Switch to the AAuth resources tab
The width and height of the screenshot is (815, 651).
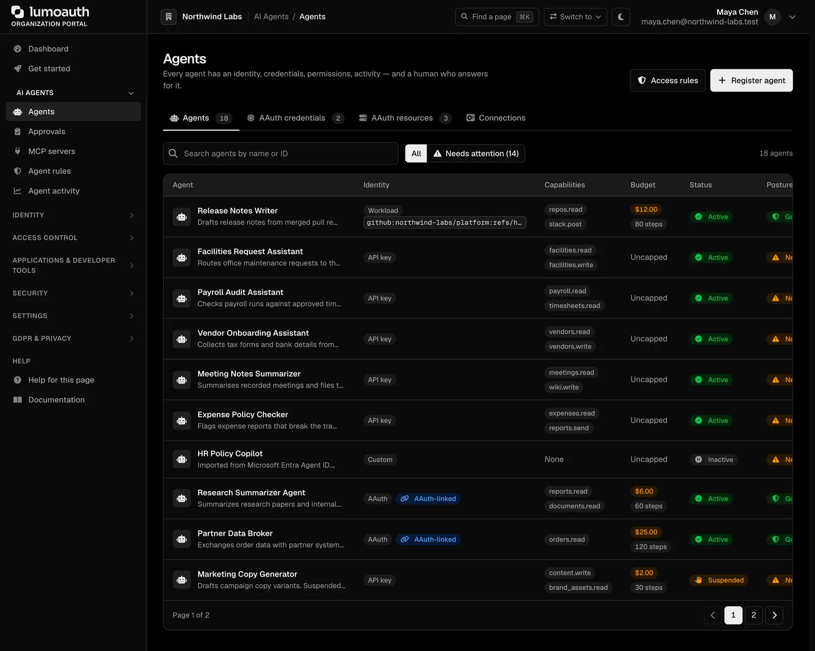[x=405, y=118]
